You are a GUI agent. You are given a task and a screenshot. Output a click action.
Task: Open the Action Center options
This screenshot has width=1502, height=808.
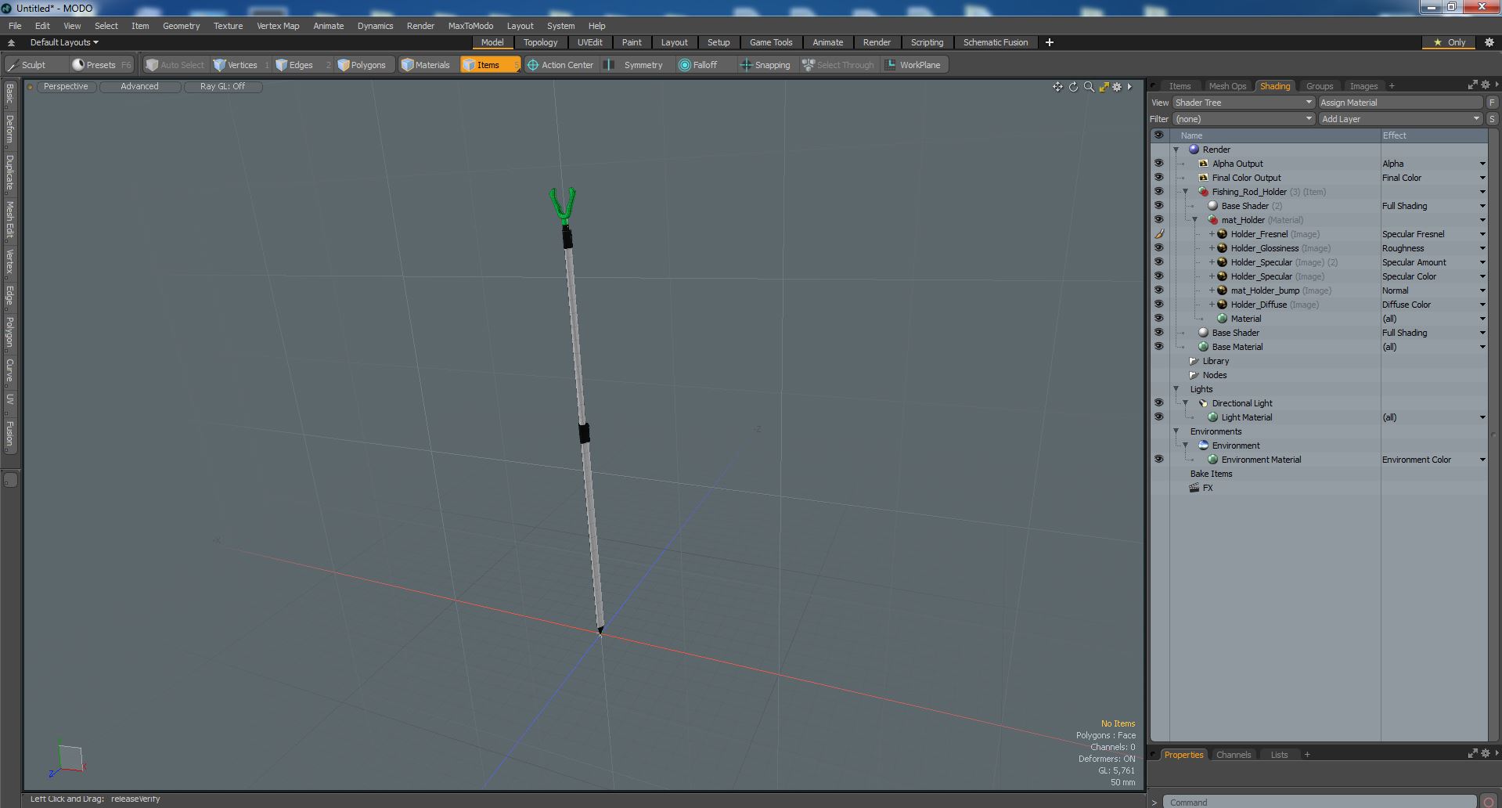coord(560,65)
